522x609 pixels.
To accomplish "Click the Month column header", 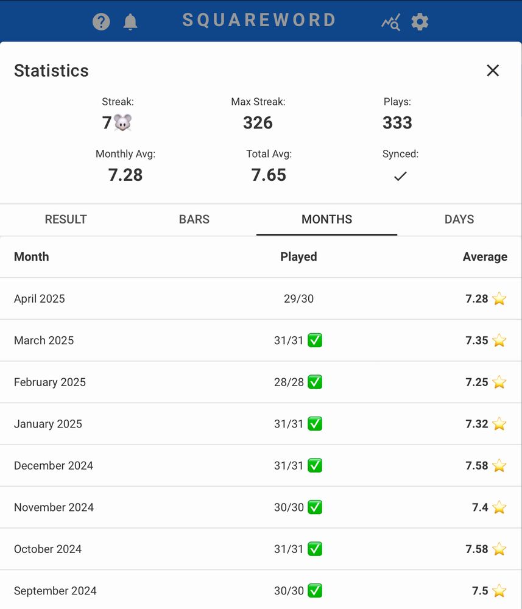I will click(31, 257).
